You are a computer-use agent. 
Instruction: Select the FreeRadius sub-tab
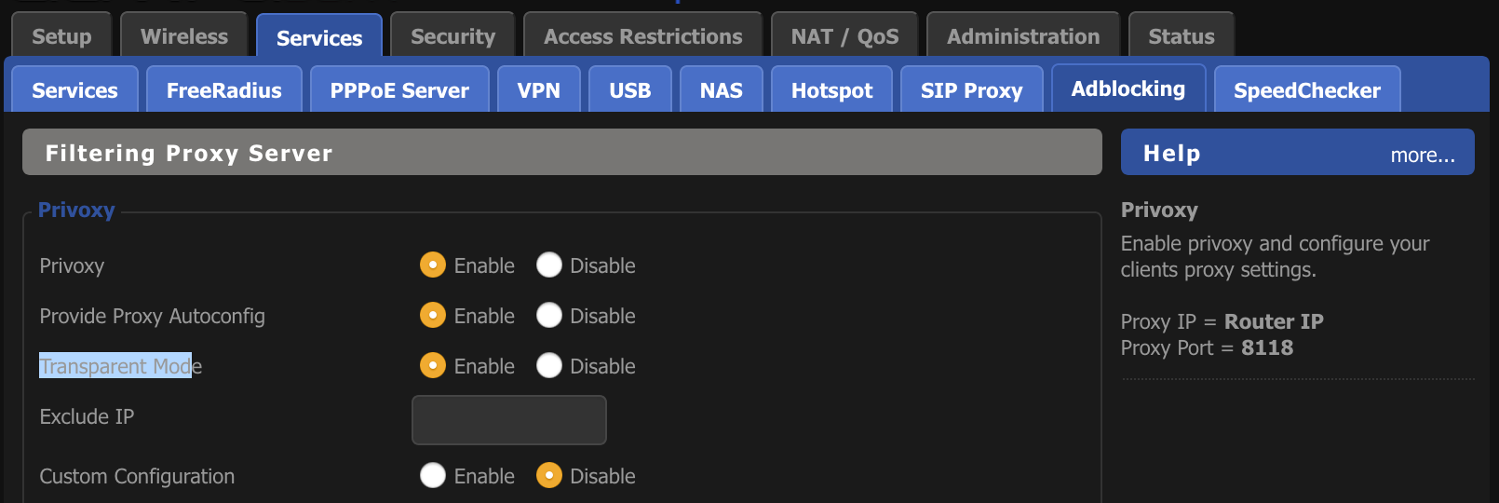pos(223,90)
